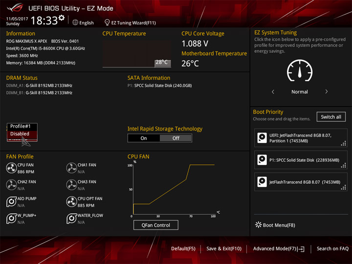352x264 pixels.
Task: Click the ROG logo icon
Action: click(x=15, y=7)
